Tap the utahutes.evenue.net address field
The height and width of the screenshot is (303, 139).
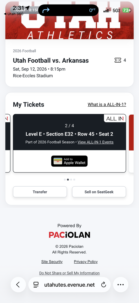tap(69, 285)
